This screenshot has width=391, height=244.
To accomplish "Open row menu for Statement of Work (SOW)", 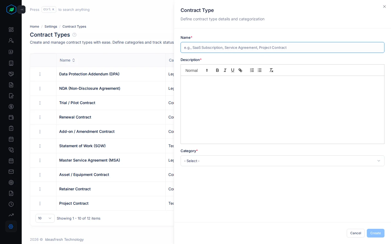I will [x=40, y=146].
